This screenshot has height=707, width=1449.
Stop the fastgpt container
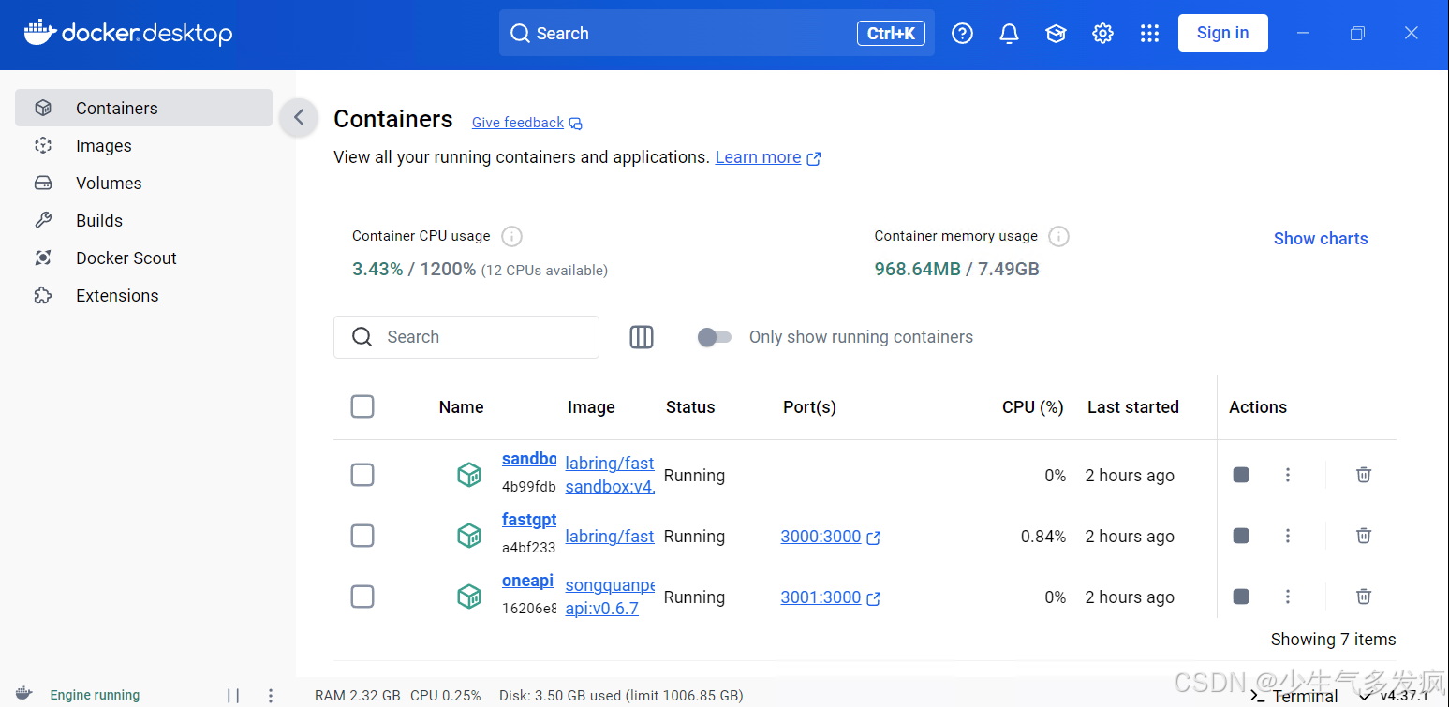[1241, 536]
